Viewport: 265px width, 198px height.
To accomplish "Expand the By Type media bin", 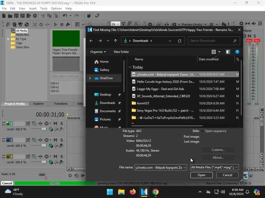I will click(8, 39).
